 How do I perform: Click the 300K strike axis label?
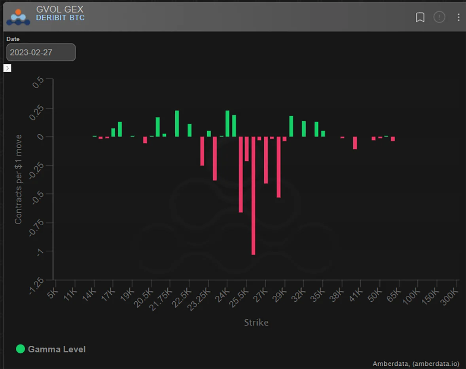(x=449, y=297)
